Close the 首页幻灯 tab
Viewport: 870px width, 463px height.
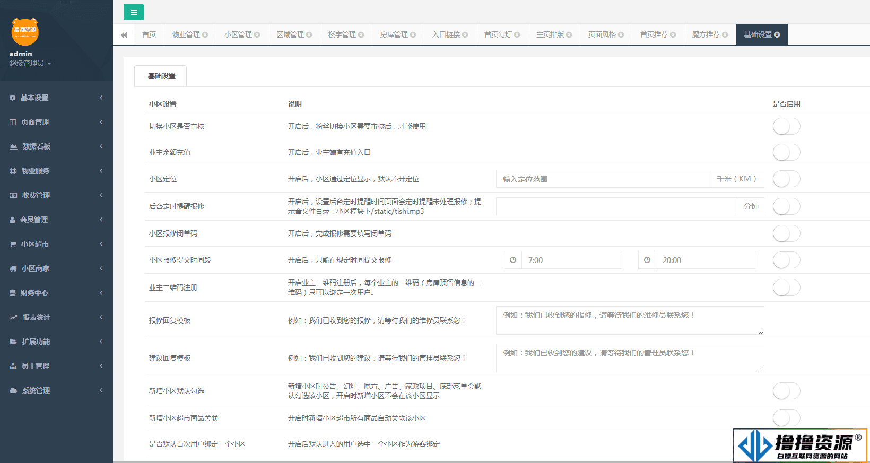tap(517, 35)
